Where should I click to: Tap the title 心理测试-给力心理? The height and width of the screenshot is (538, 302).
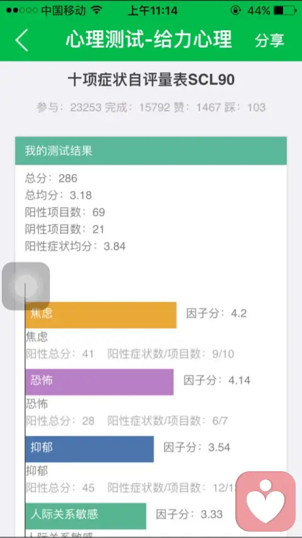148,40
